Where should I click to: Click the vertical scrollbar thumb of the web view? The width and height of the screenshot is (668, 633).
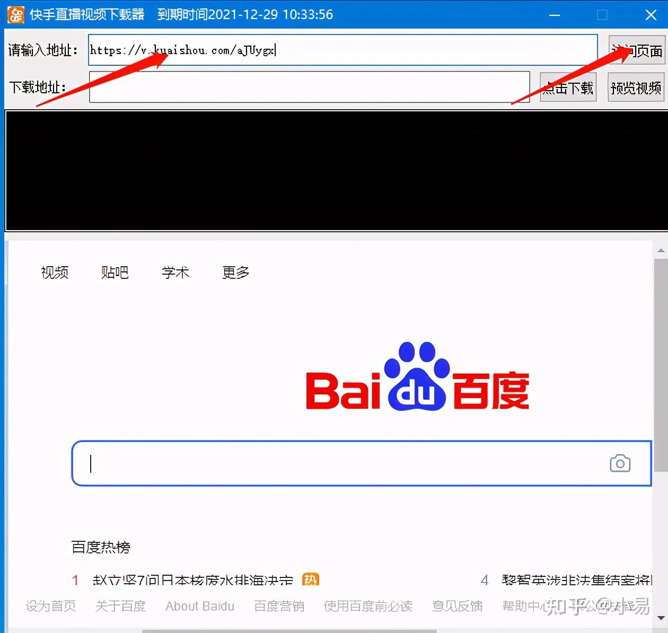661,366
